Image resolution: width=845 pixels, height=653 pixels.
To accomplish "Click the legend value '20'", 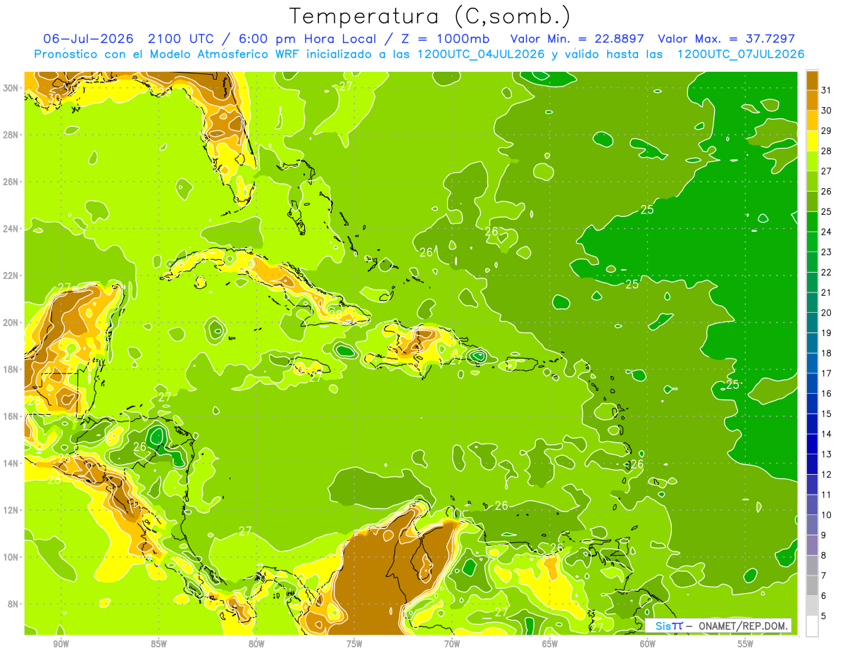I will pos(827,312).
